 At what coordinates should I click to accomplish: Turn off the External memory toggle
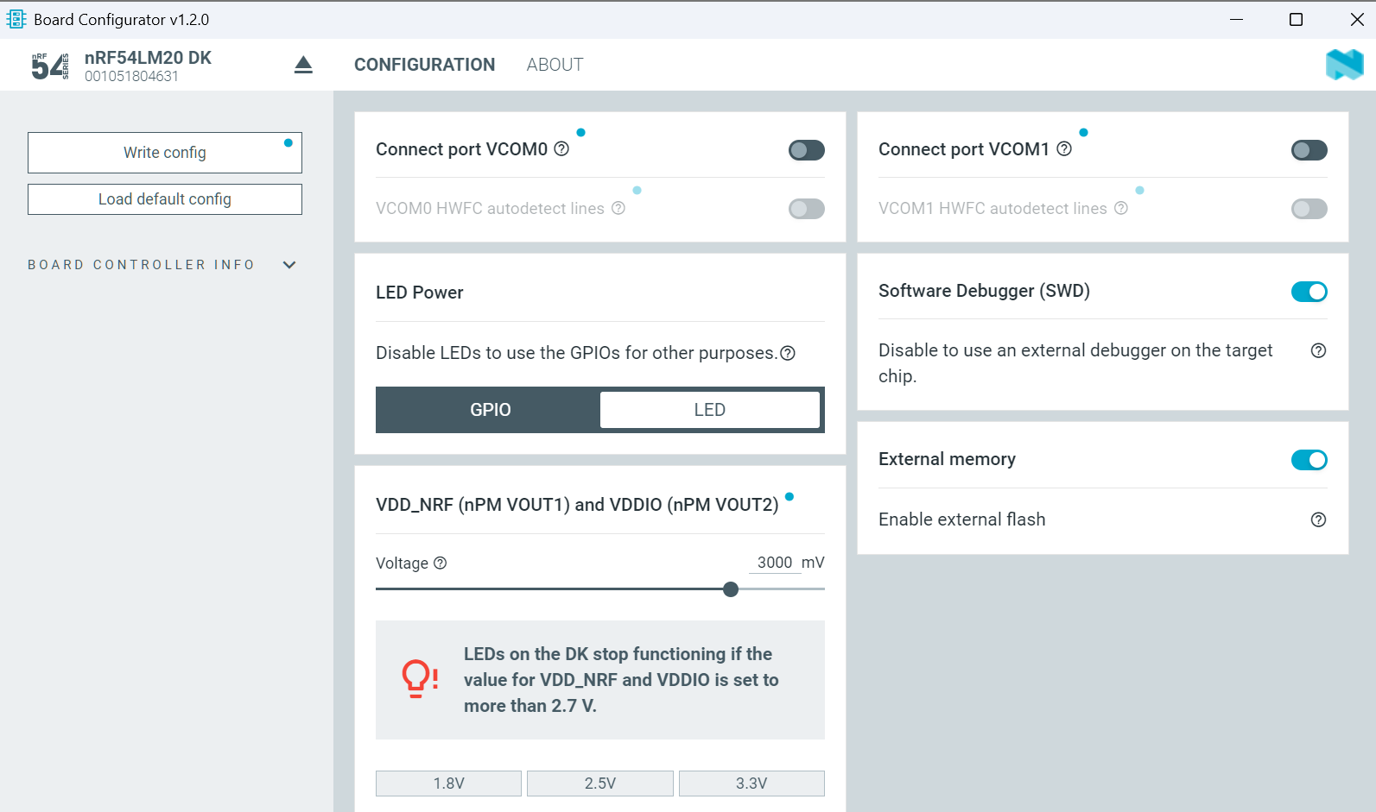(1309, 460)
